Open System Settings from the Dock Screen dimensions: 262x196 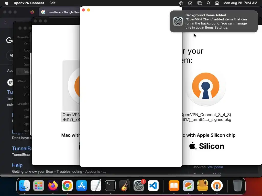[139, 186]
